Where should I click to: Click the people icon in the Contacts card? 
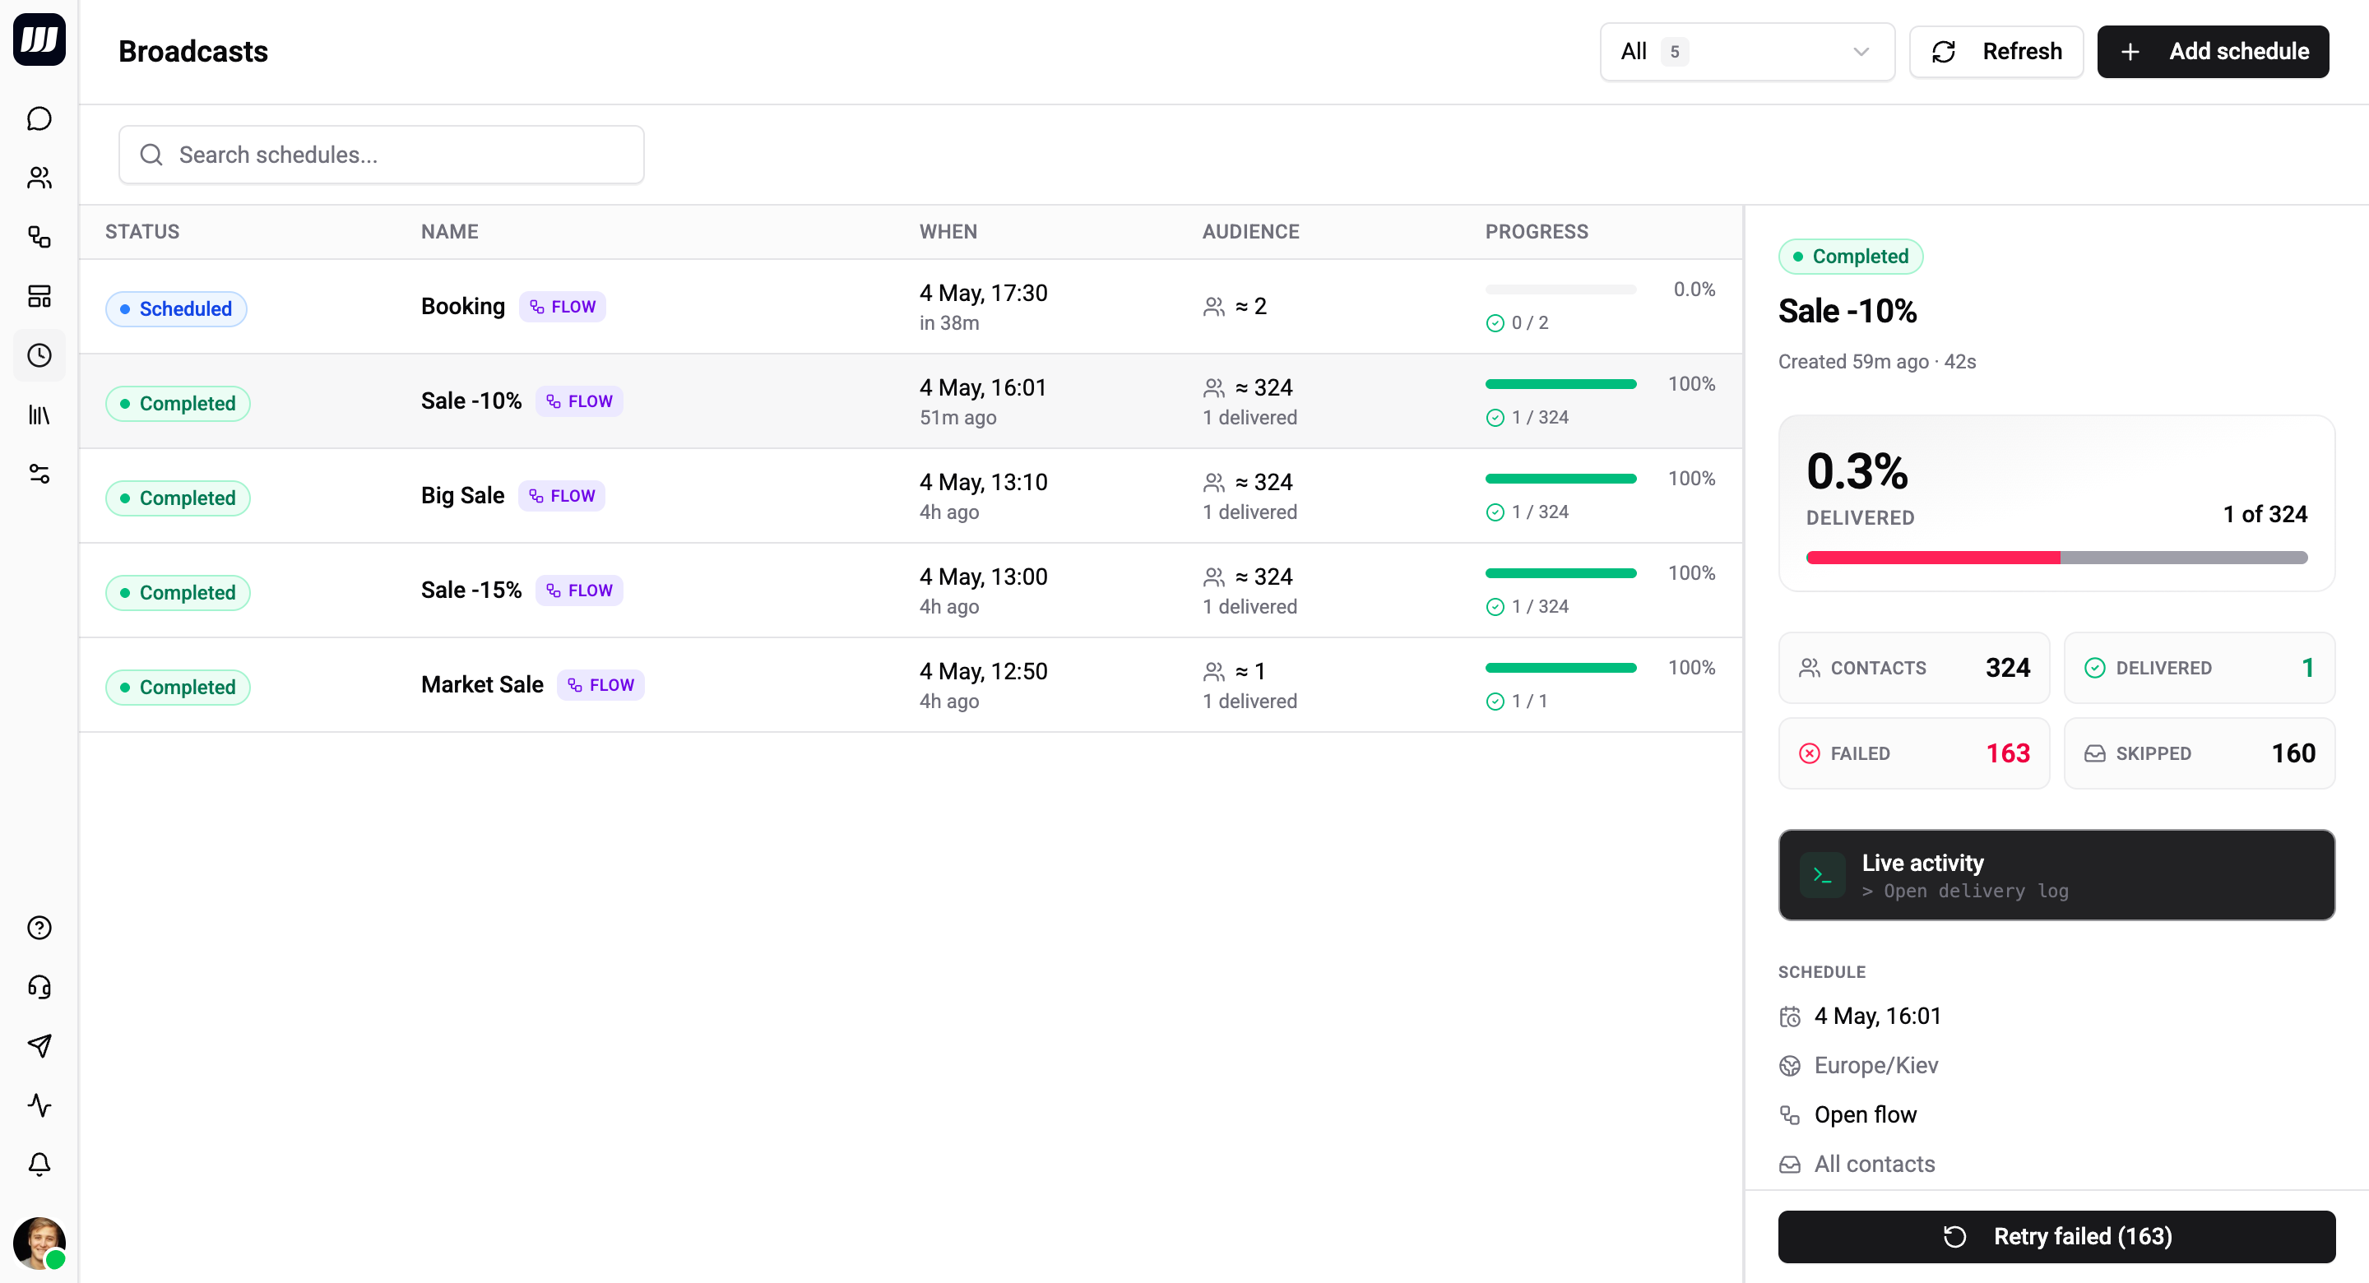pos(1809,668)
